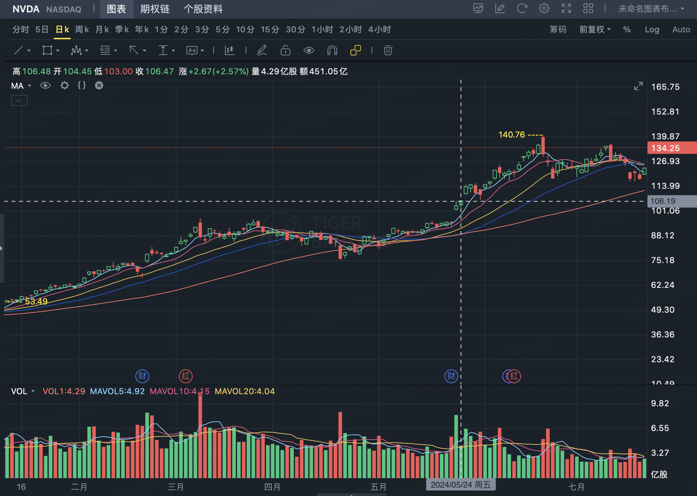This screenshot has height=496, width=697.
Task: Open chart settings gear in header
Action: [x=544, y=9]
